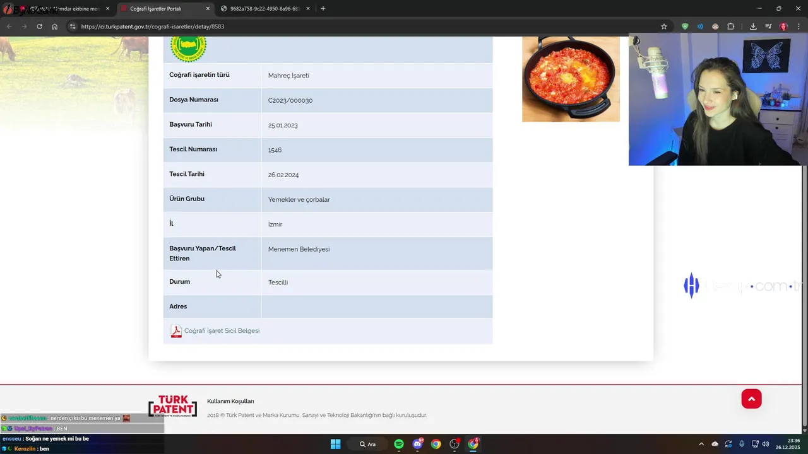Viewport: 808px width, 454px height.
Task: Select the applicant 'Menemen Belediyesi'
Action: tap(299, 249)
